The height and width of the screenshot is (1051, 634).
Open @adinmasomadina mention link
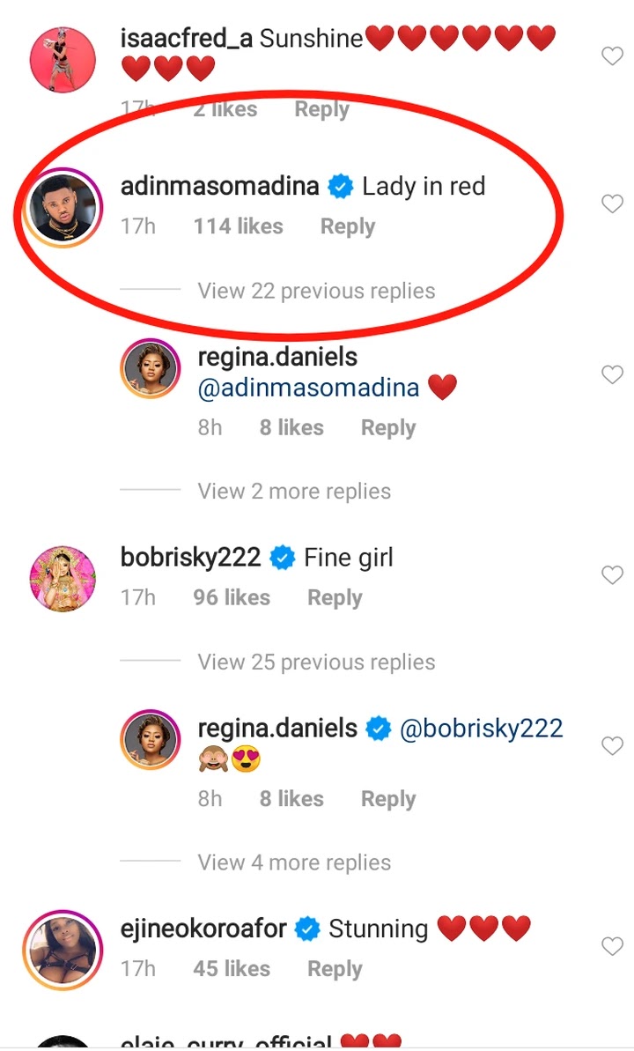coord(308,388)
